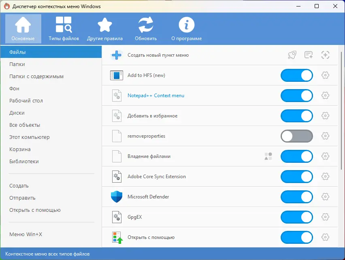Enable the removeproperties toggle
The height and width of the screenshot is (260, 345).
click(x=296, y=136)
